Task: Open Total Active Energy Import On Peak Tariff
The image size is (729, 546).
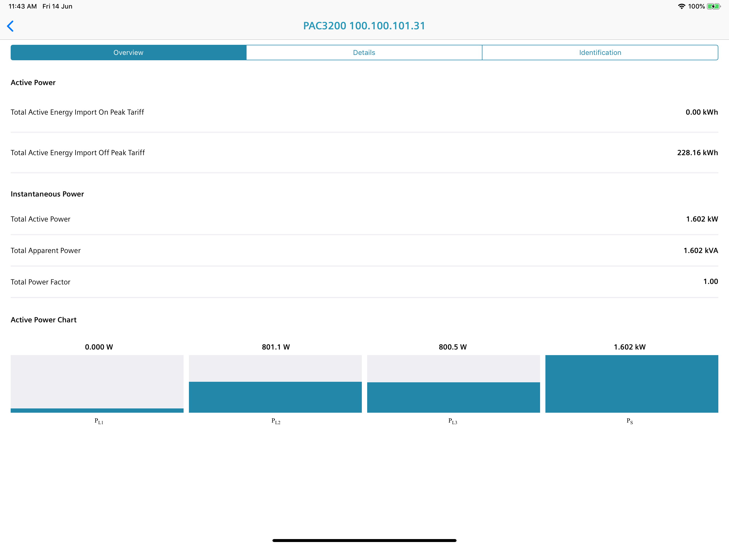Action: pyautogui.click(x=364, y=112)
